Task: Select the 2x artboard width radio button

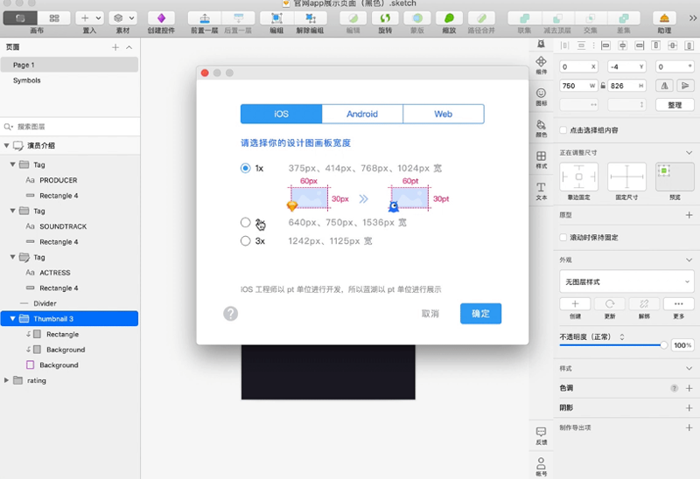Action: (x=246, y=223)
